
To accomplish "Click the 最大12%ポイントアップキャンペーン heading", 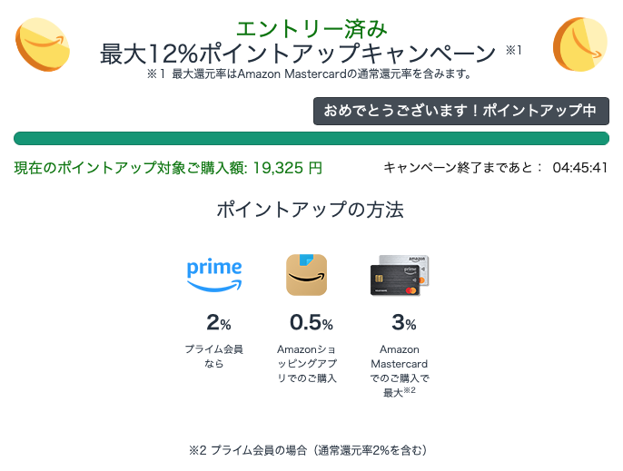I will click(x=298, y=54).
